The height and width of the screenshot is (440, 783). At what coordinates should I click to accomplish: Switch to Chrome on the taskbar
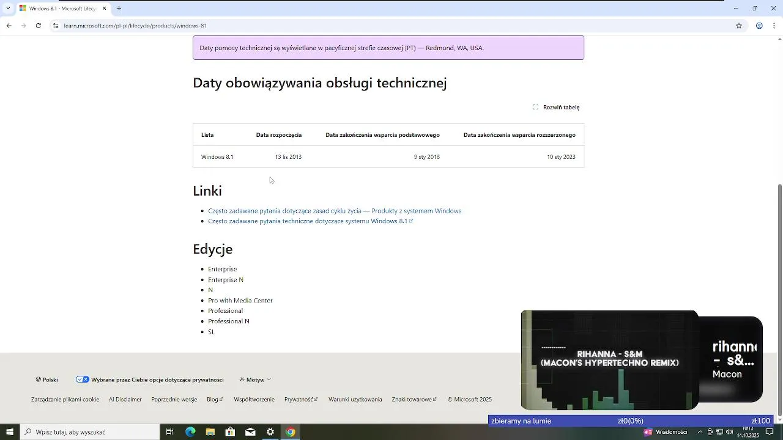click(290, 432)
